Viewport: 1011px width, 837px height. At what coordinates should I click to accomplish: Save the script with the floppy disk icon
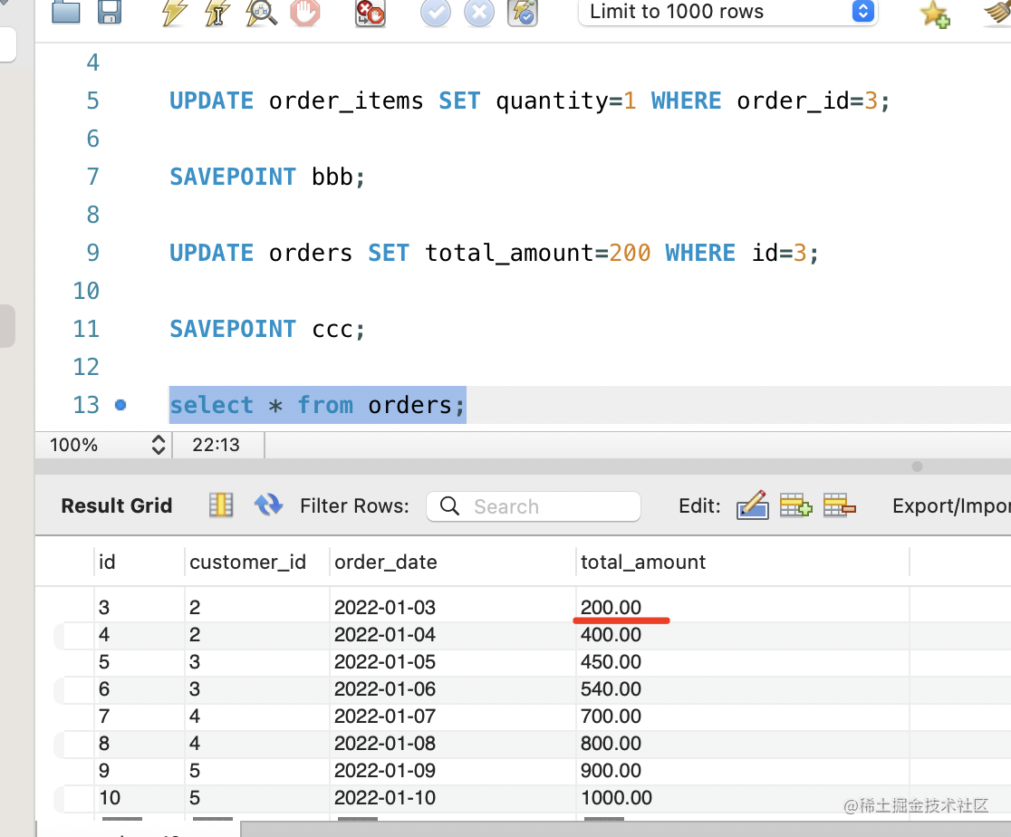click(110, 12)
